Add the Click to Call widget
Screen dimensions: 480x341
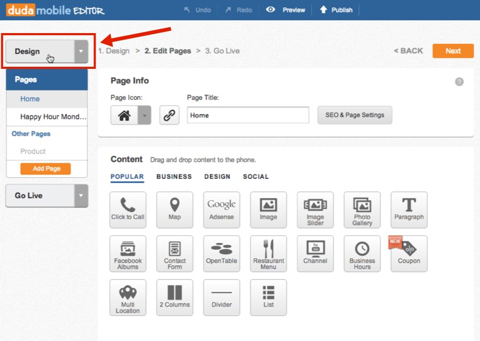point(128,210)
